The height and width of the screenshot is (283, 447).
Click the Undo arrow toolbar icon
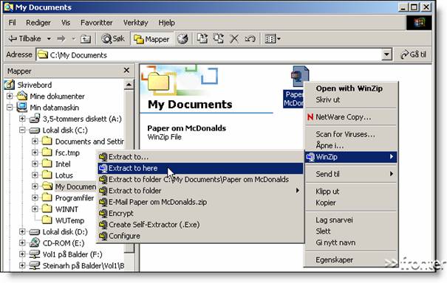[x=250, y=38]
